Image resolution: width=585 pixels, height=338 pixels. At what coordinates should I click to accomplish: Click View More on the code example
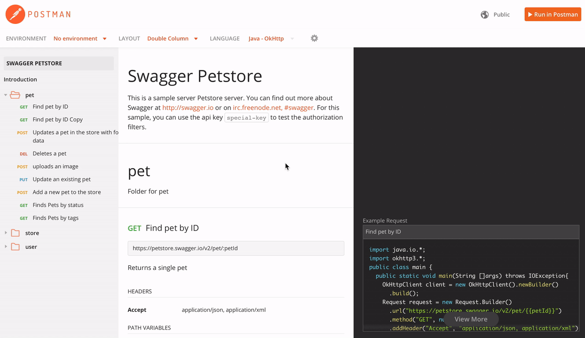tap(471, 319)
